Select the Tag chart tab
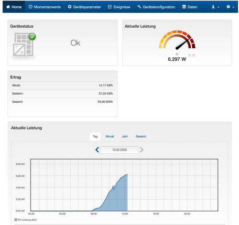The height and width of the screenshot is (225, 239). tap(95, 137)
